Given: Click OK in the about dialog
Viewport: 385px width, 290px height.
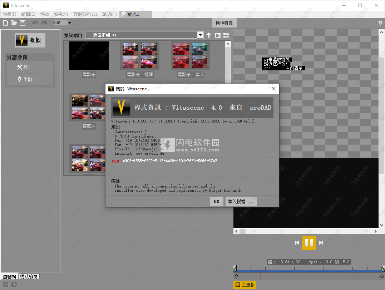Looking at the screenshot, I should (216, 201).
